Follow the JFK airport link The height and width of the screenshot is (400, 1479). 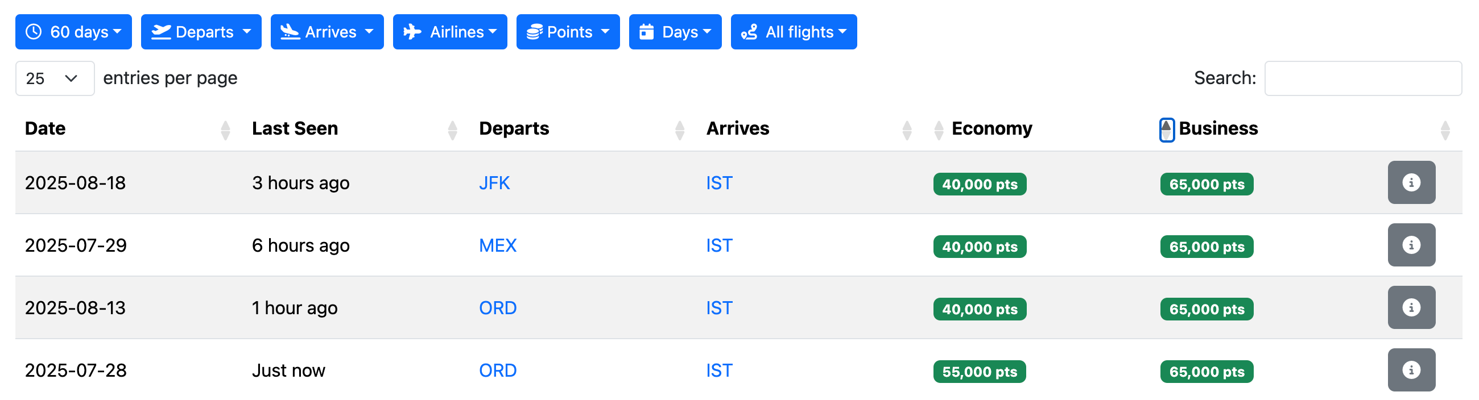[x=494, y=183]
